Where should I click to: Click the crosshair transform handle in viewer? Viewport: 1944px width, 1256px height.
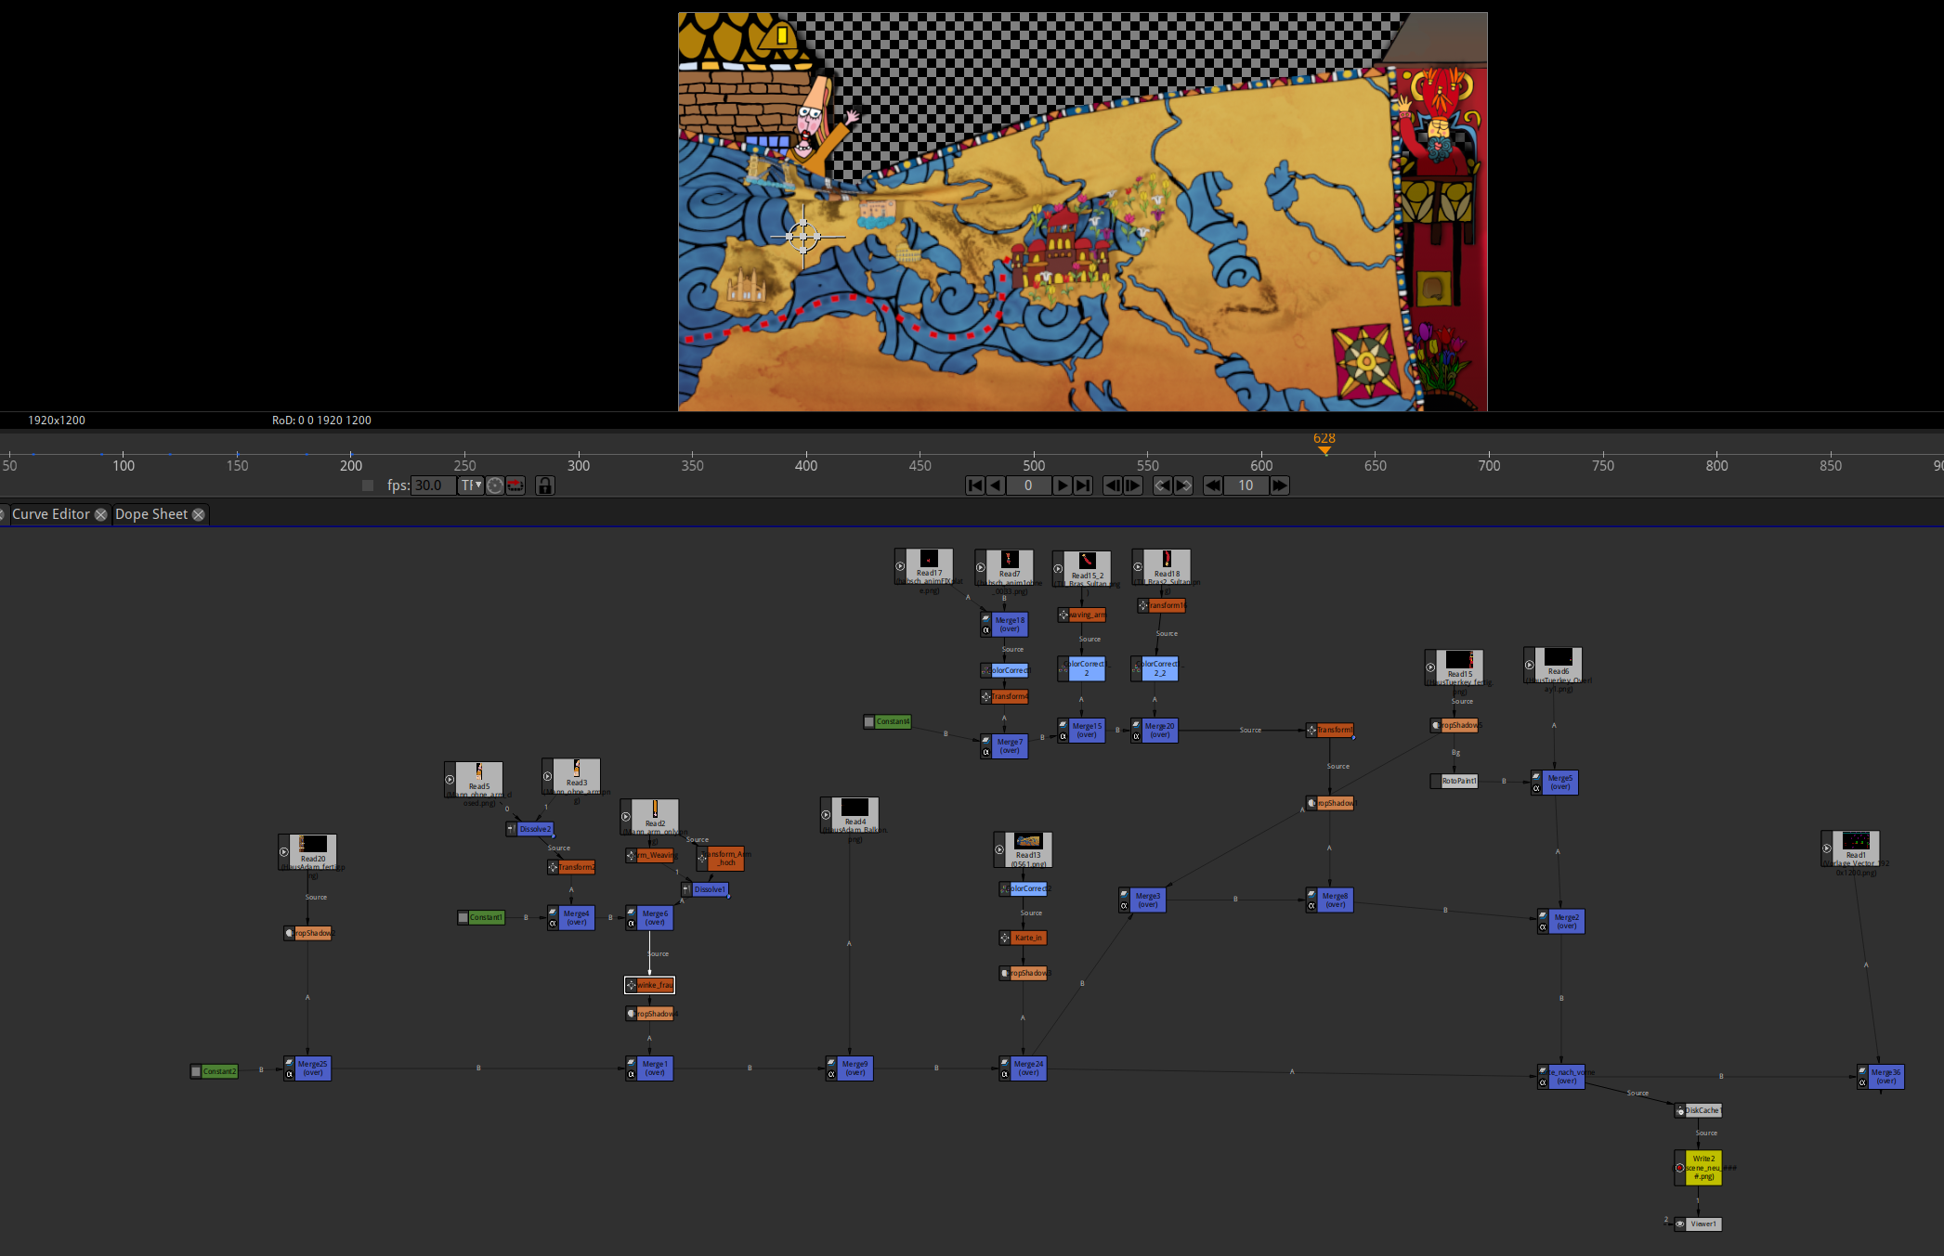(803, 236)
